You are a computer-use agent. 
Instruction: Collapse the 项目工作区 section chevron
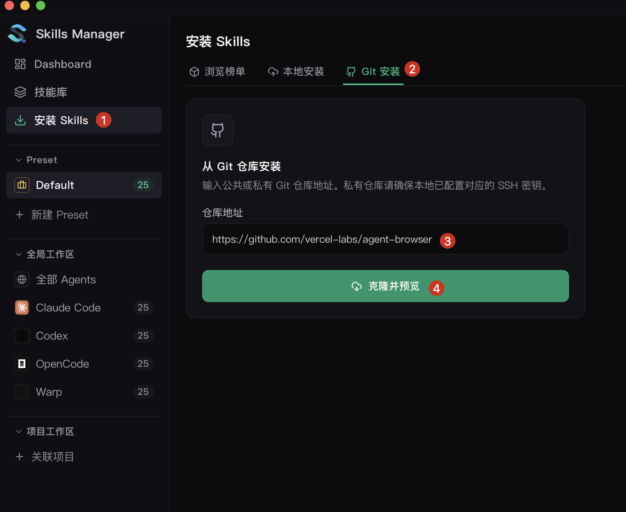pyautogui.click(x=18, y=432)
